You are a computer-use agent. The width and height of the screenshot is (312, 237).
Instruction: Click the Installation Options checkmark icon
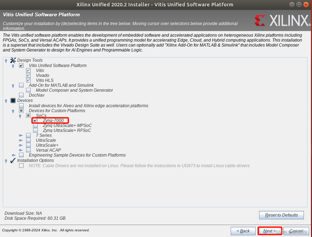[x=13, y=160]
